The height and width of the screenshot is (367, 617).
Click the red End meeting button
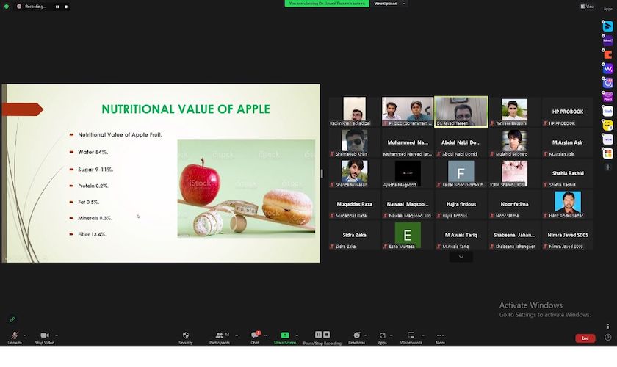pos(585,338)
